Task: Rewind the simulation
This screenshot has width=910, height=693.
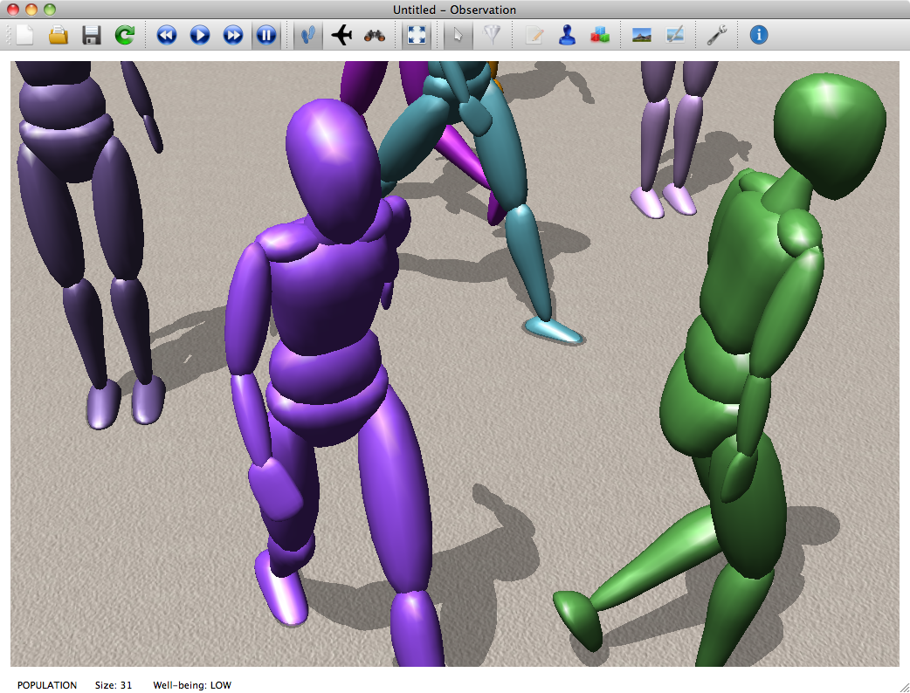Action: pos(167,35)
